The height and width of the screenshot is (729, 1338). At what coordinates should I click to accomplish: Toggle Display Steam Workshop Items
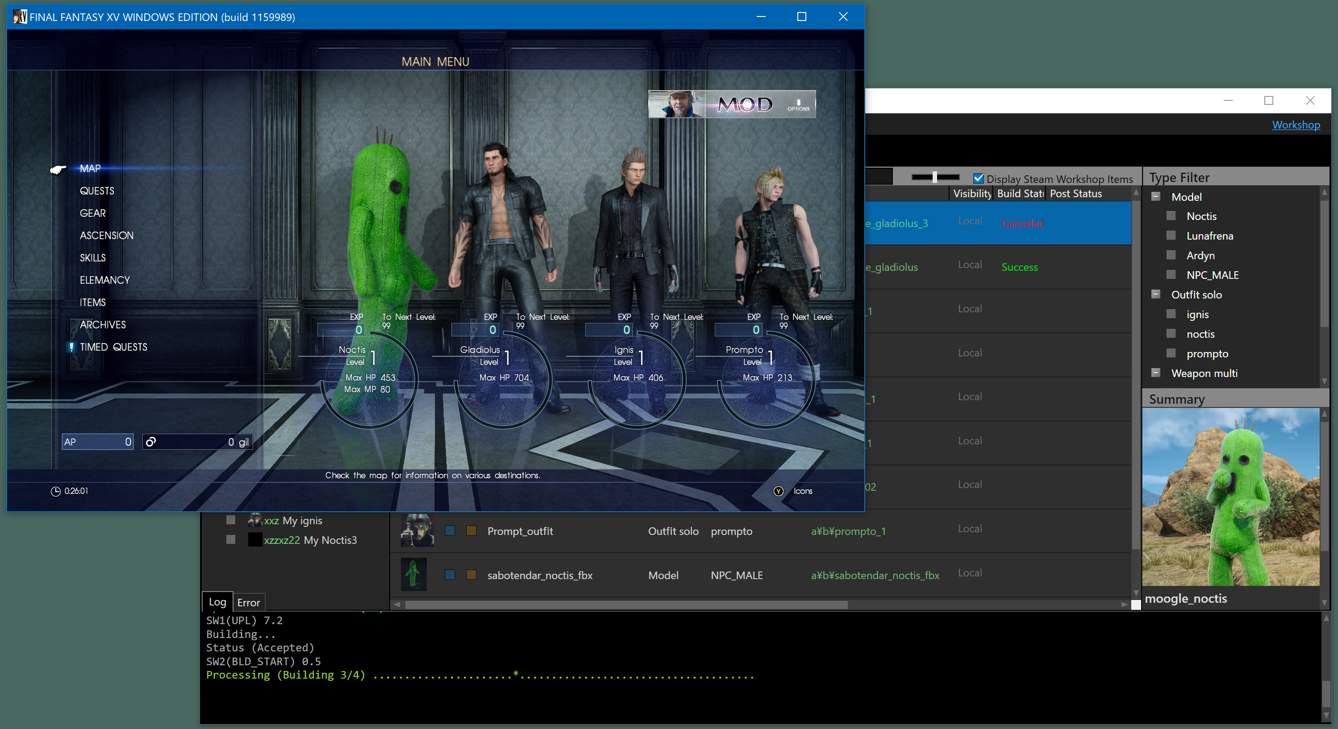point(979,178)
